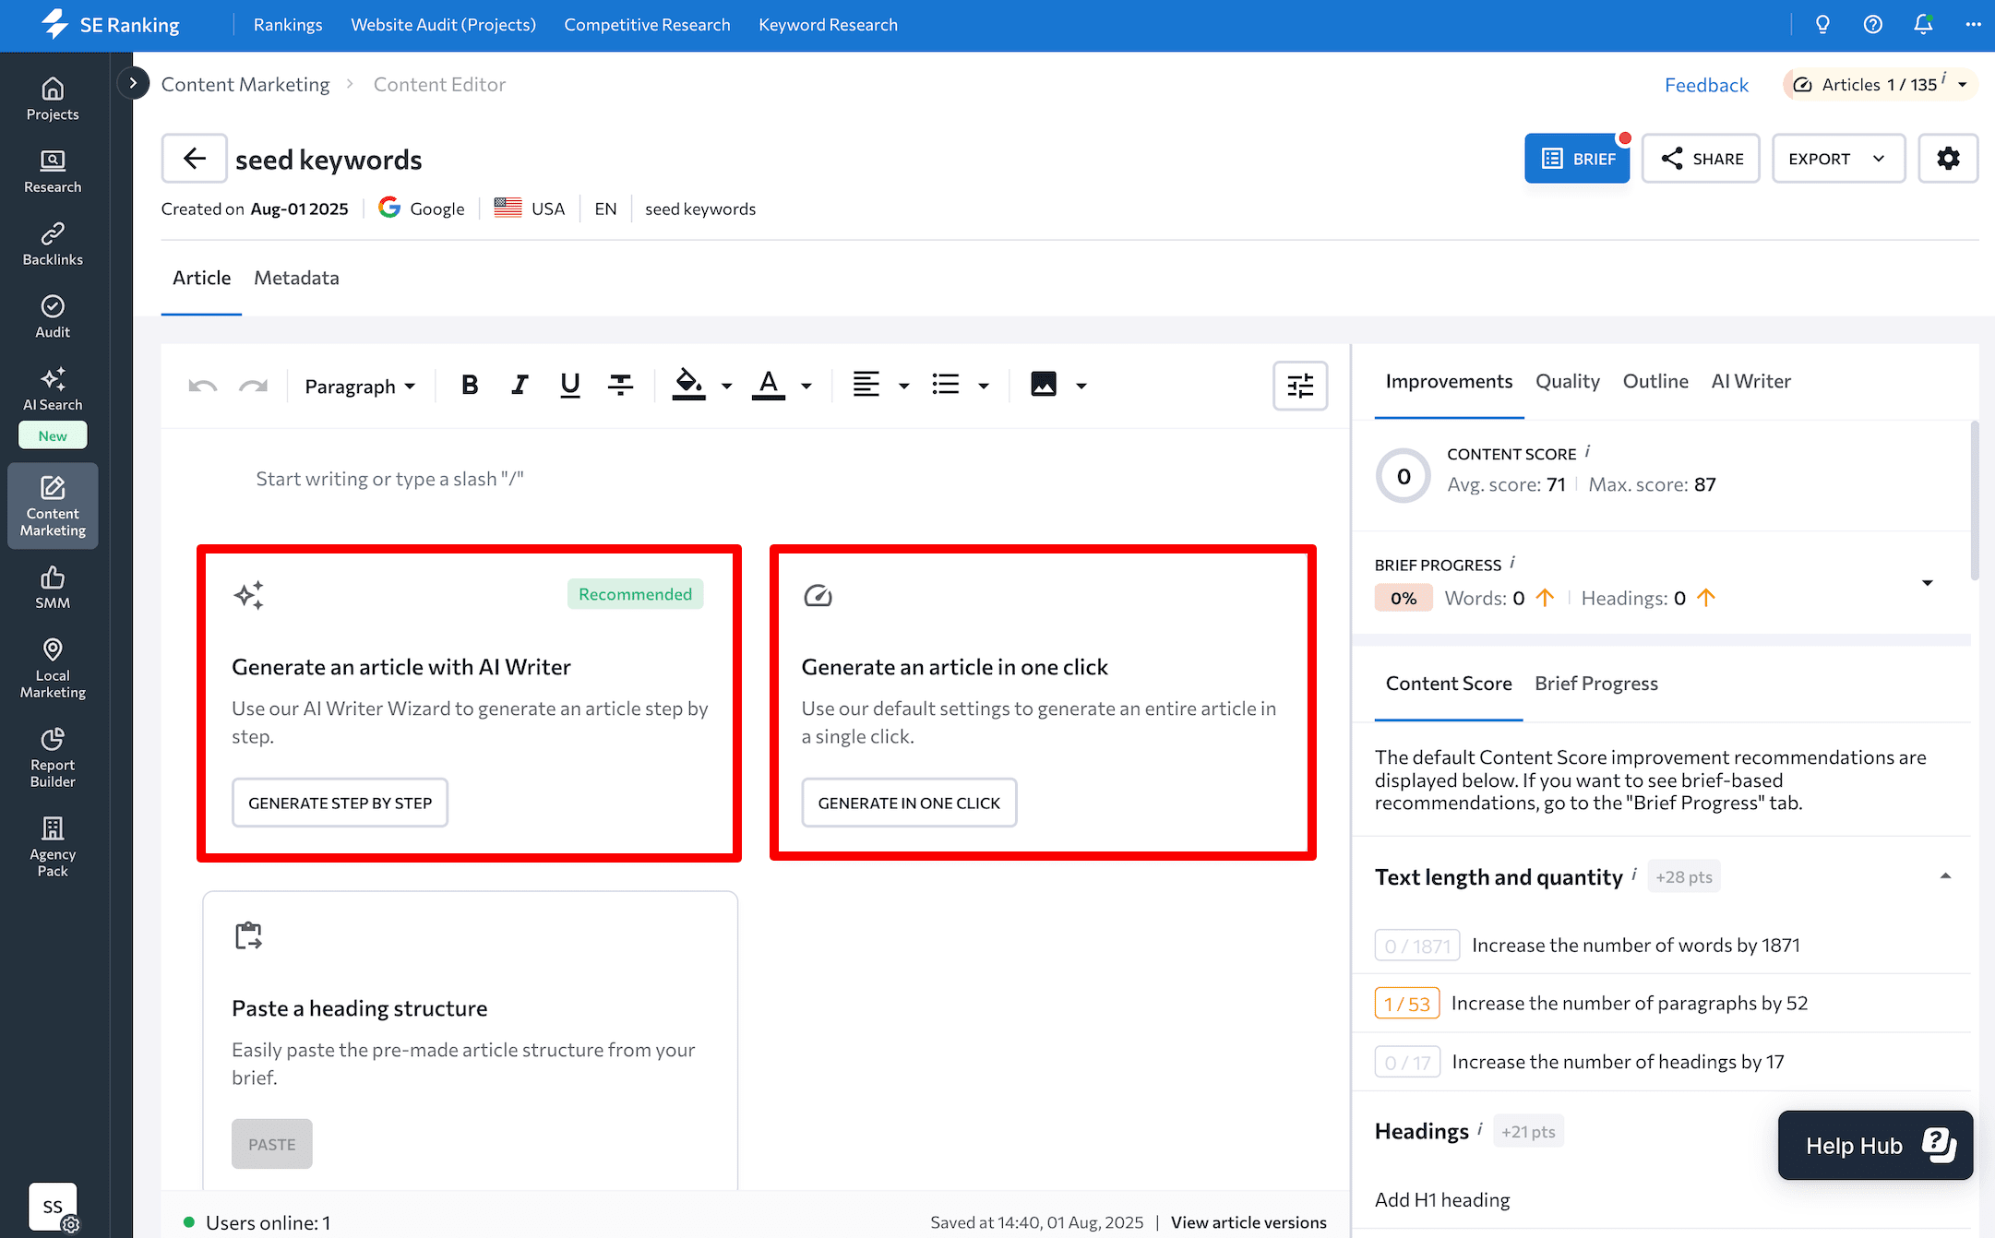Collapse Text length and quantity section

tap(1945, 876)
